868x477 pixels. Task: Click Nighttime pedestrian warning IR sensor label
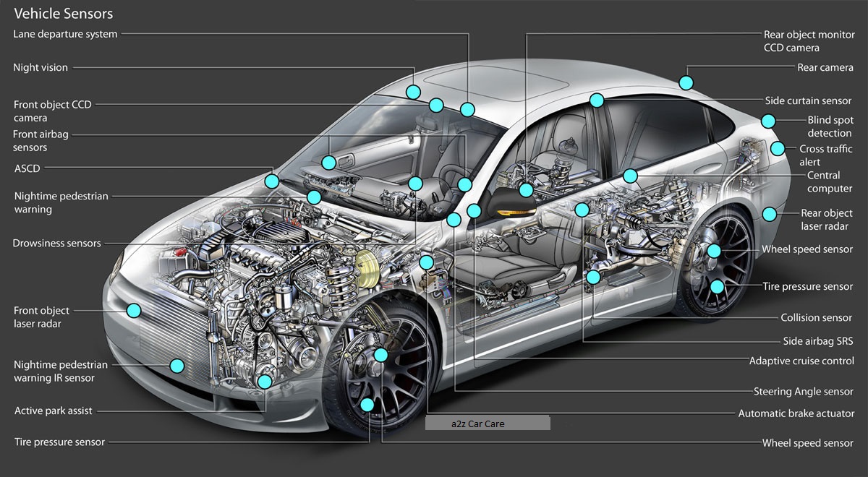(x=60, y=371)
